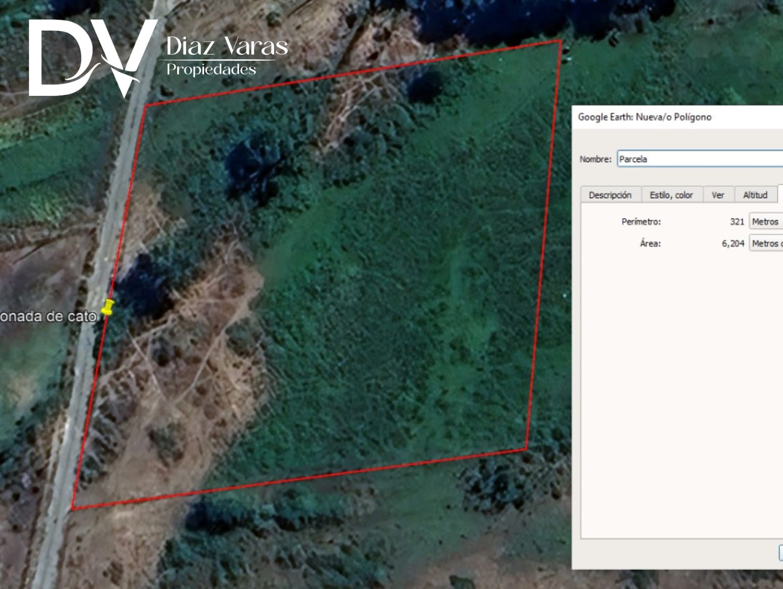
Task: Click the 'Diaz Varas Propiedades' watermark text
Action: pos(226,56)
